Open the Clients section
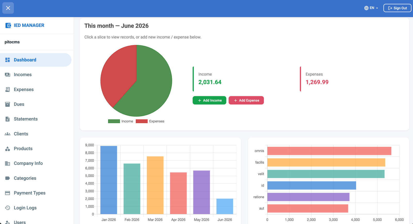The height and width of the screenshot is (224, 413). [36, 134]
